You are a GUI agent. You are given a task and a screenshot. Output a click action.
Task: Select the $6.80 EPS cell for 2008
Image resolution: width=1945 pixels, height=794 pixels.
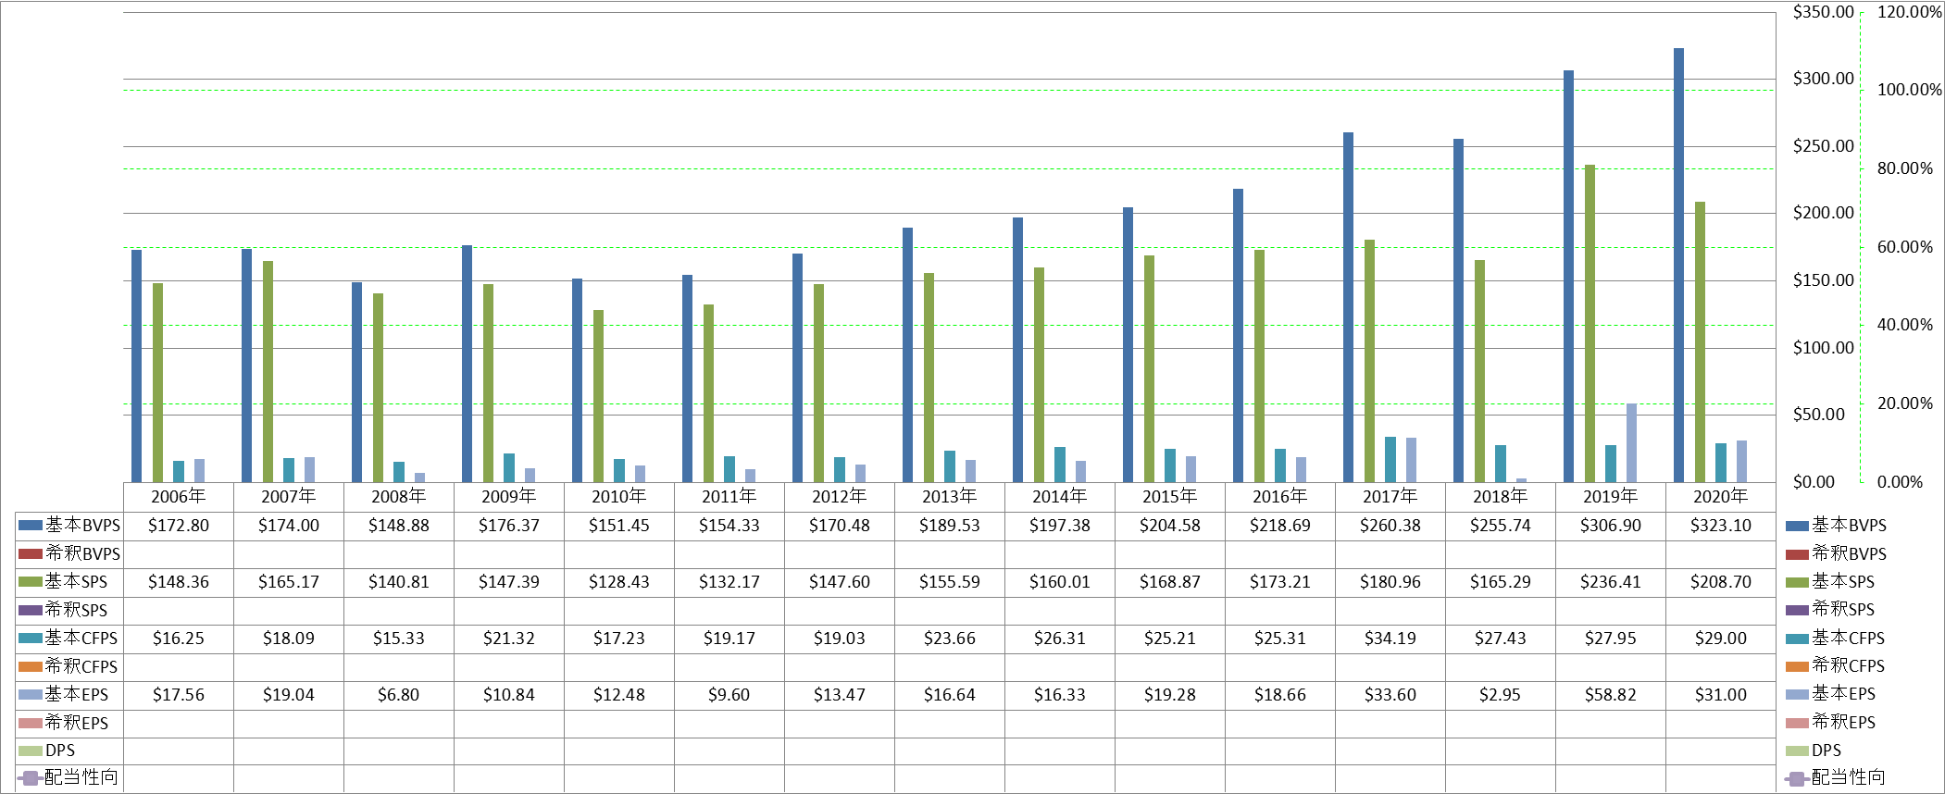click(398, 695)
